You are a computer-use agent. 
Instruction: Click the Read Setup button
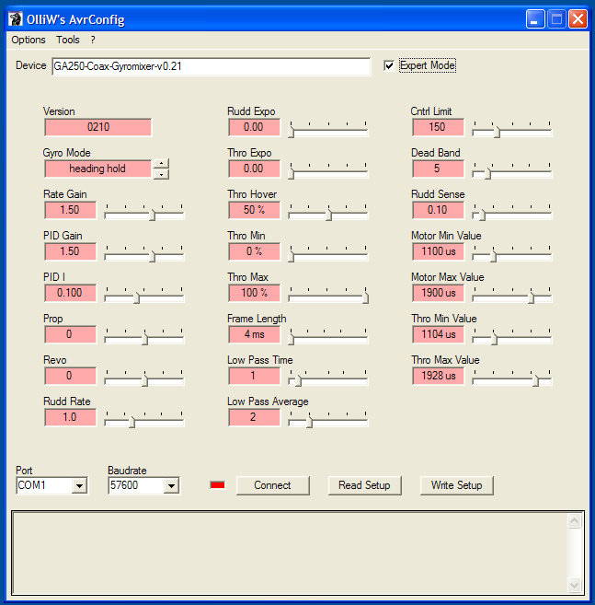364,485
